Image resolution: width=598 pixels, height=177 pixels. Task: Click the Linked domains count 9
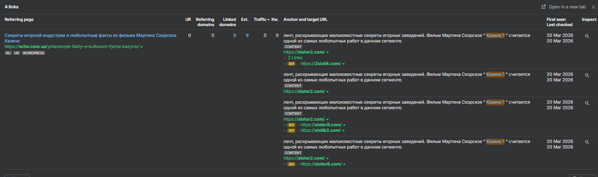(234, 35)
